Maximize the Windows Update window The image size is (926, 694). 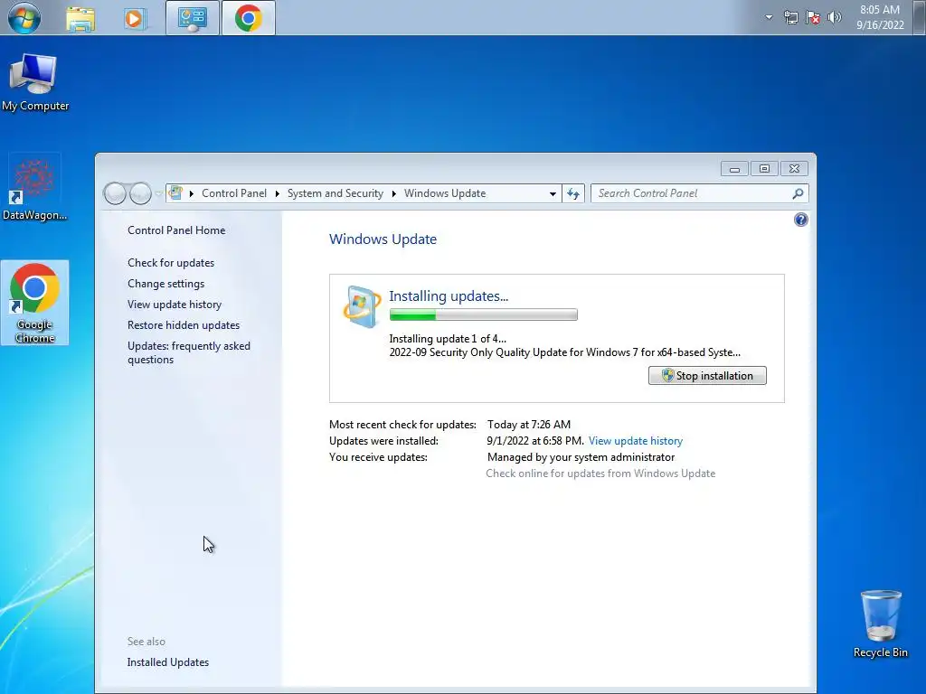coord(764,169)
